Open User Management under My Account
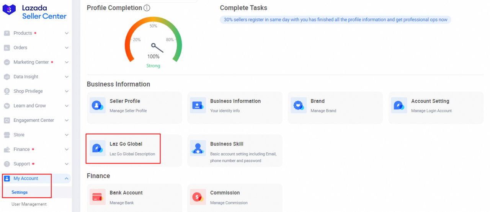Image resolution: width=490 pixels, height=212 pixels. coord(29,204)
